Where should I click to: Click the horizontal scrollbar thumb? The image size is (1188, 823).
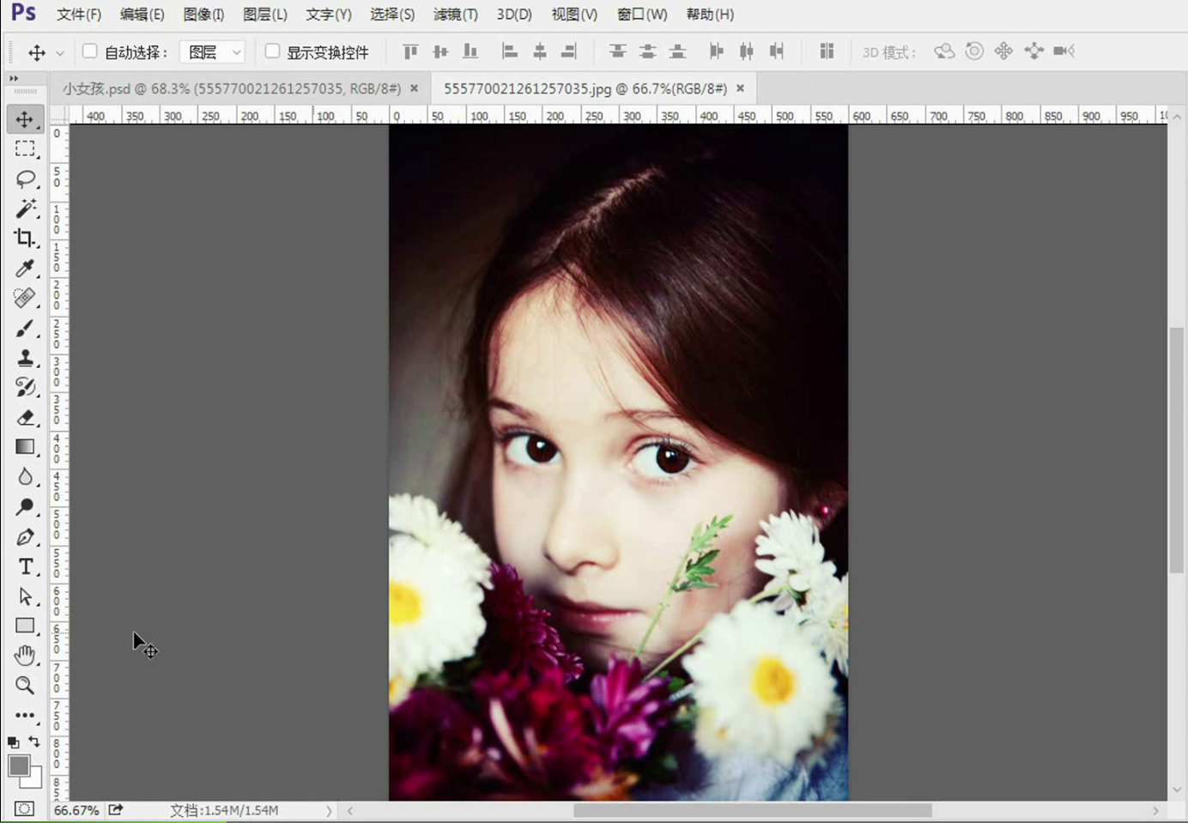(x=752, y=810)
